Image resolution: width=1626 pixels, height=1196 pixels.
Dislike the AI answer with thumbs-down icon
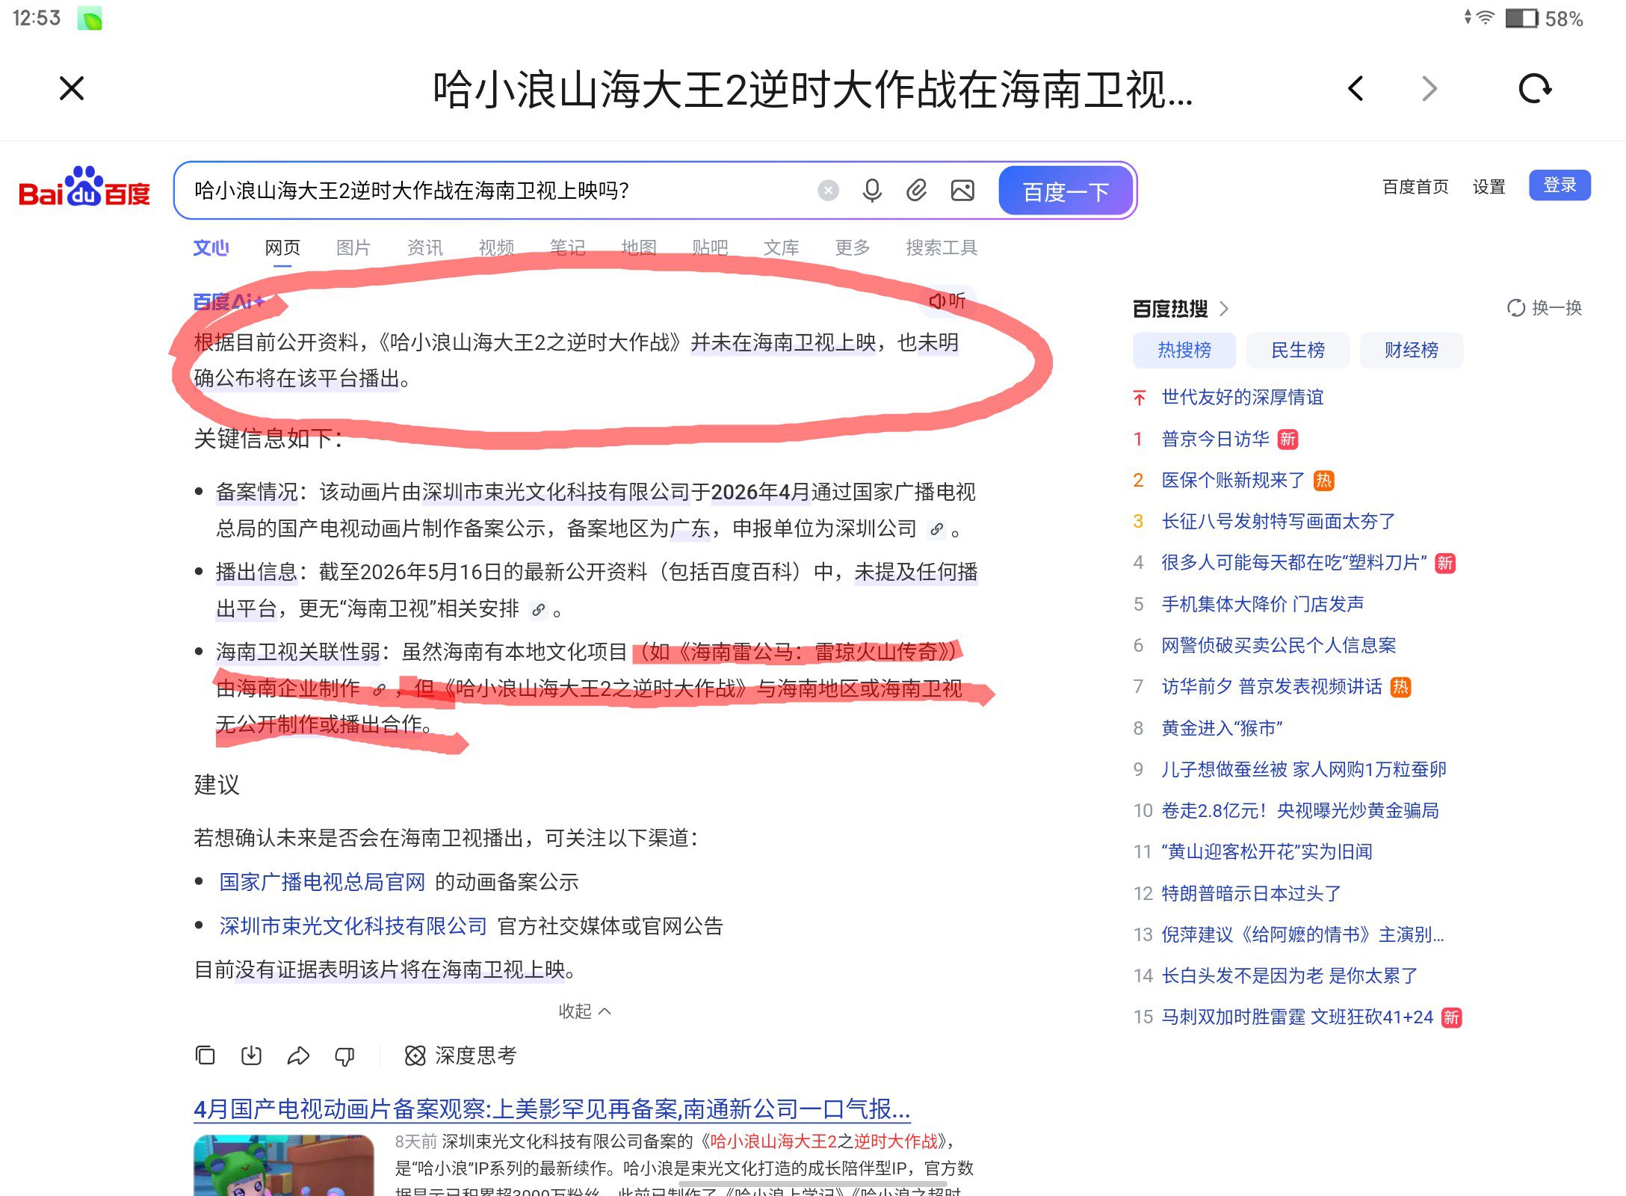pyautogui.click(x=344, y=1055)
